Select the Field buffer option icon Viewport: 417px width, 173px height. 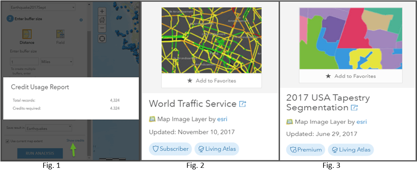60,35
